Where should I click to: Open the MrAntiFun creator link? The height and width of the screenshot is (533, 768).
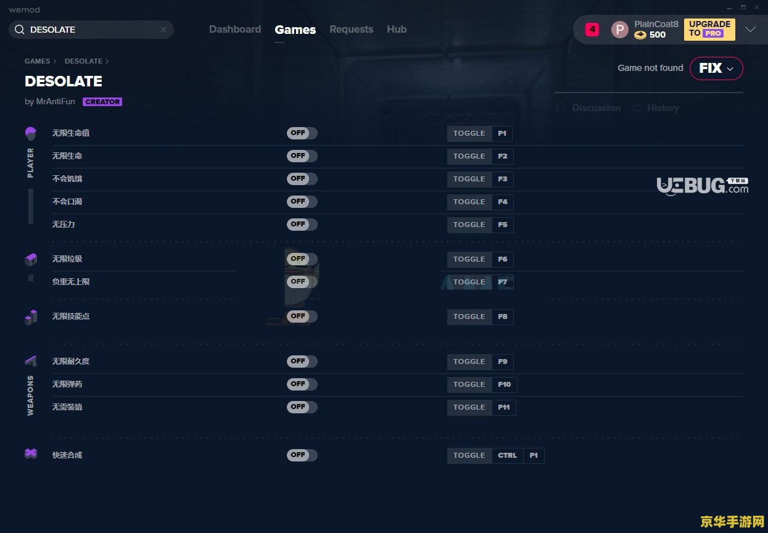pos(56,102)
